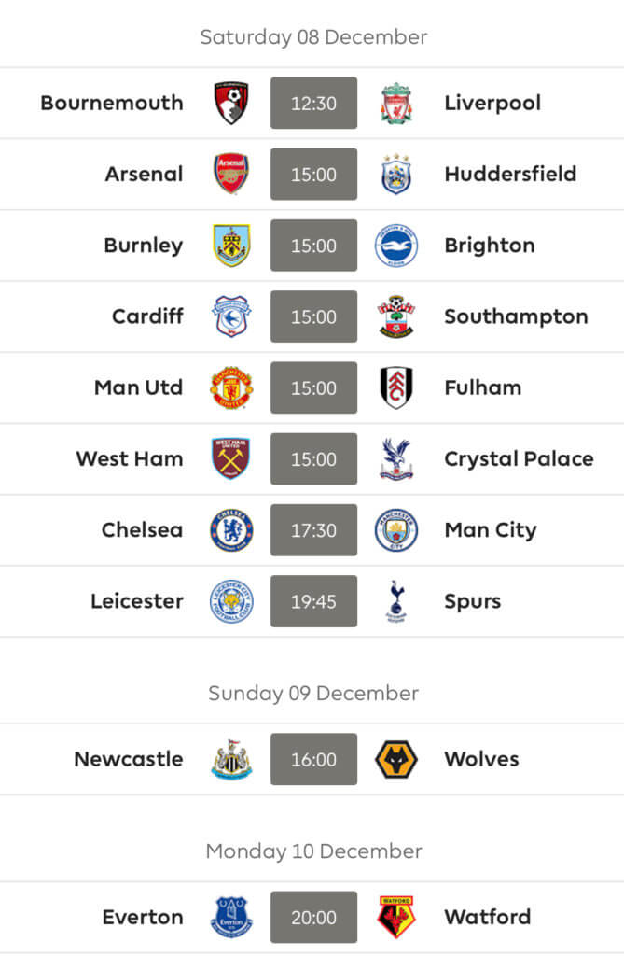Click the Spurs cockerel crest

(396, 601)
